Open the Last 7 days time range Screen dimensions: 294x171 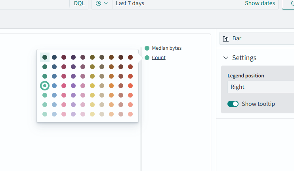point(130,4)
